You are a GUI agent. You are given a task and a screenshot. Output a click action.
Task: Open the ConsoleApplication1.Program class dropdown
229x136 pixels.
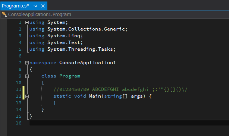114,15
